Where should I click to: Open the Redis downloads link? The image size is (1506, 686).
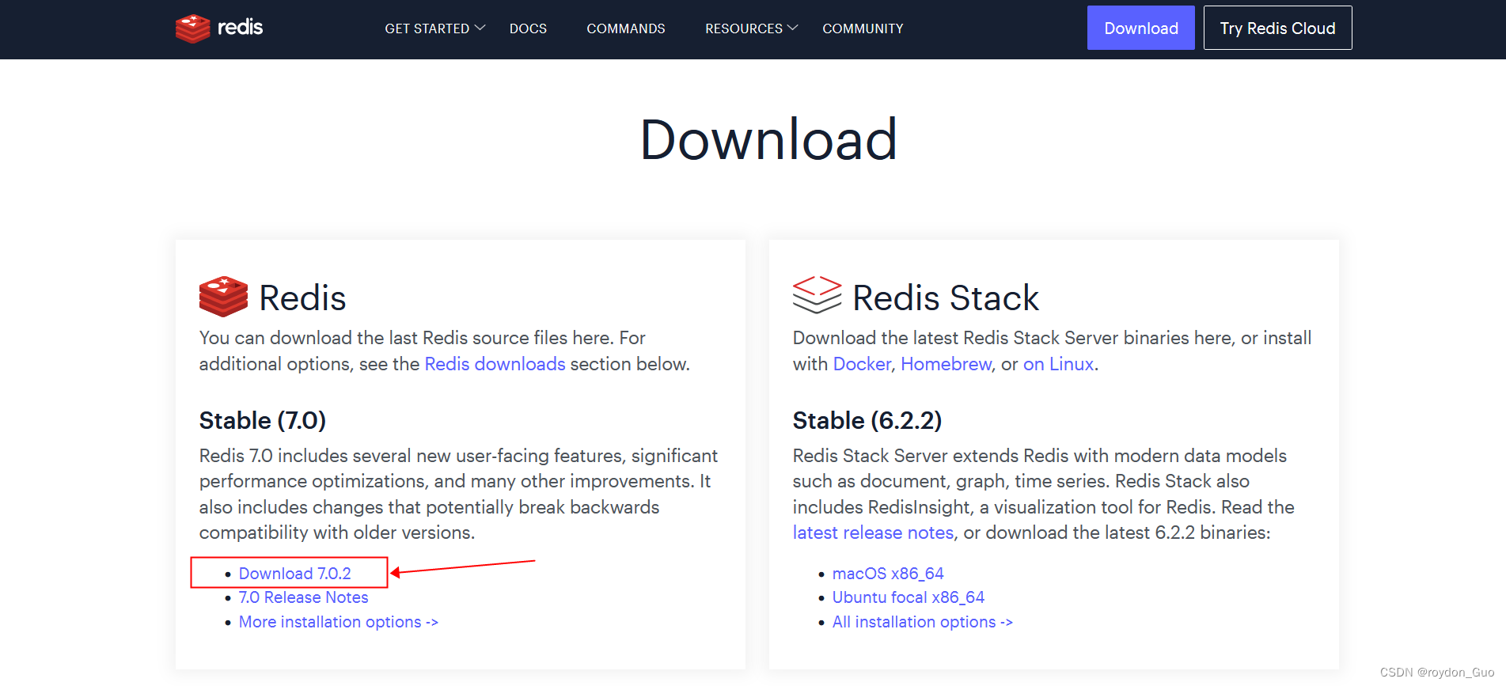pos(495,364)
